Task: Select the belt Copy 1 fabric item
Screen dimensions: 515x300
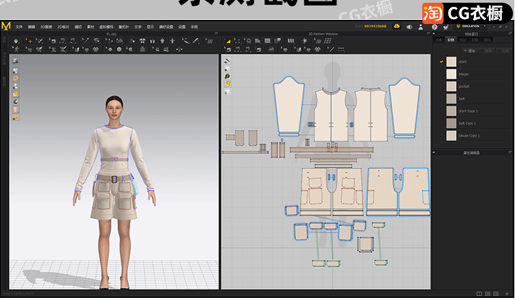Action: 467,123
